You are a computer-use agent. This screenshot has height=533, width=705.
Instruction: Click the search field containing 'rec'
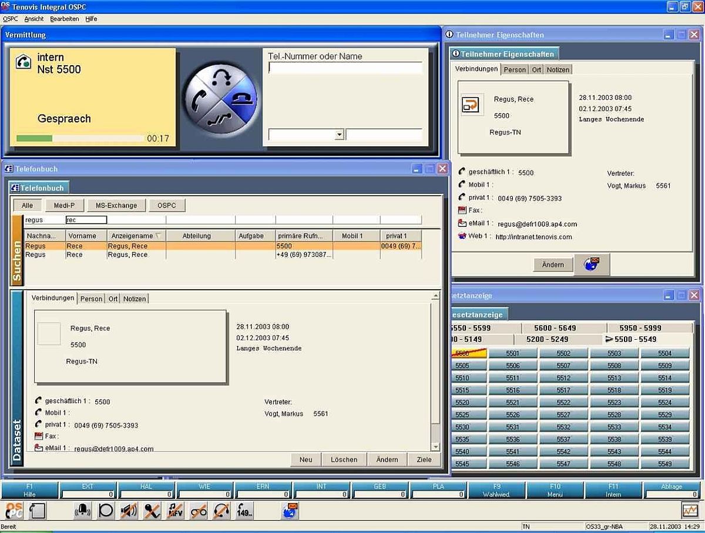point(86,220)
